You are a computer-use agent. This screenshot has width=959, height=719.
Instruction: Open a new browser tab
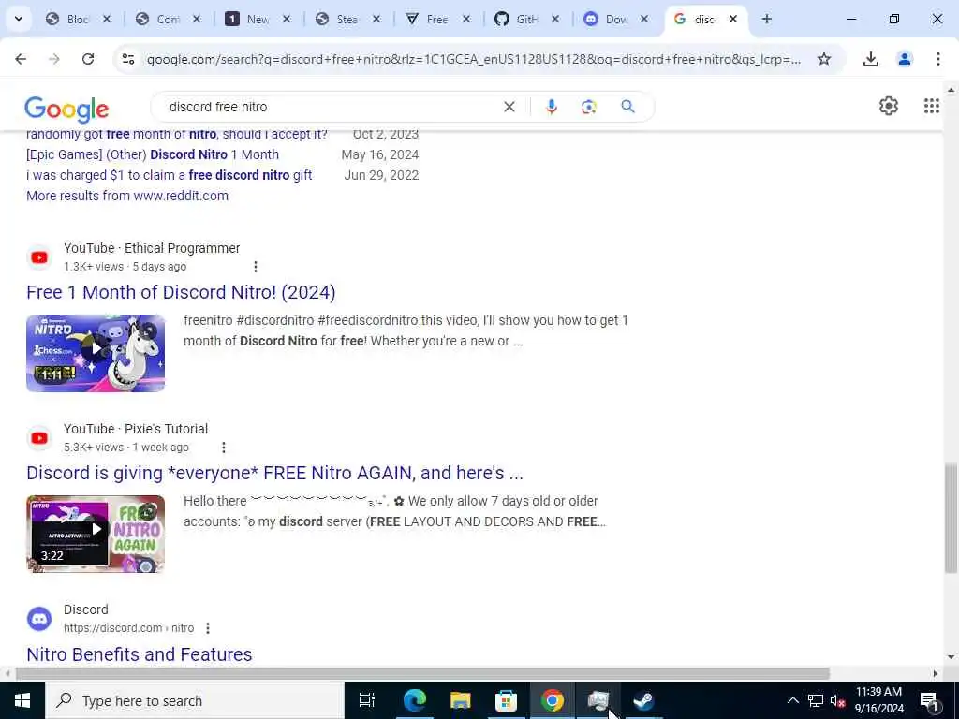(x=766, y=19)
